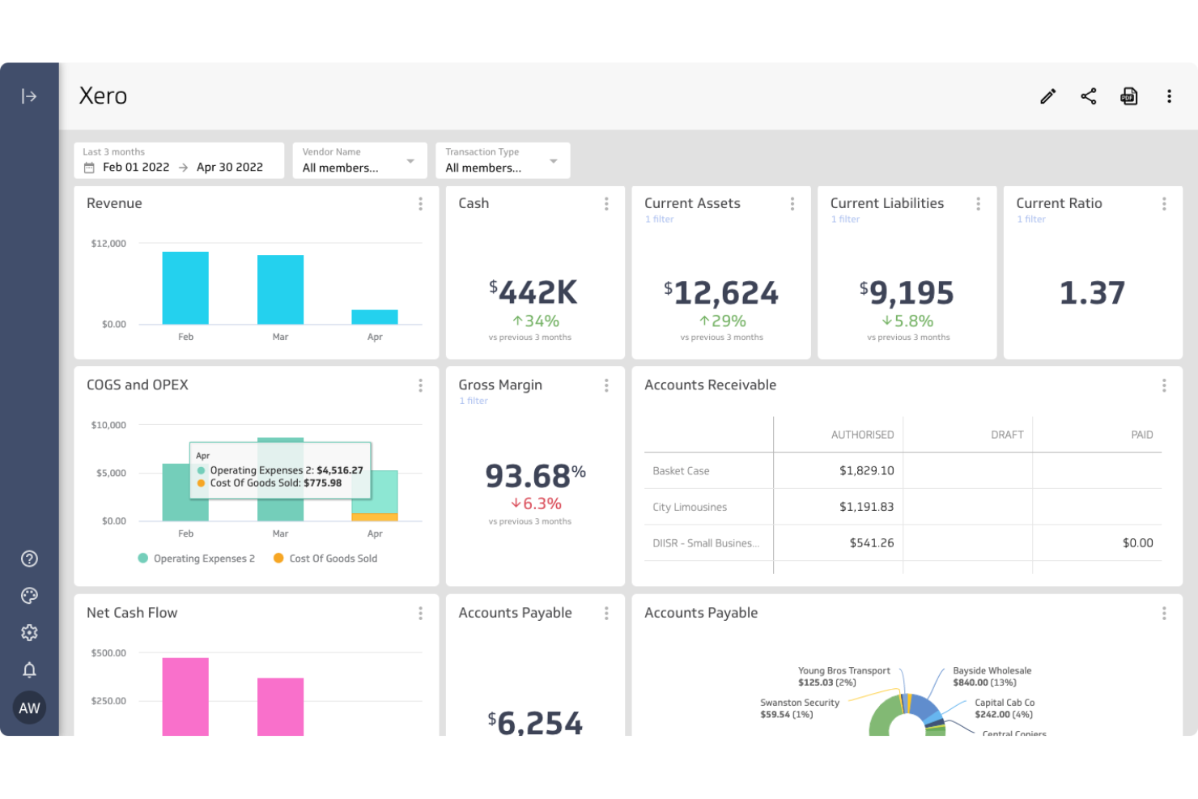Screen dimensions: 1198x799
Task: Select the theme palette icon in sidebar
Action: 29,596
